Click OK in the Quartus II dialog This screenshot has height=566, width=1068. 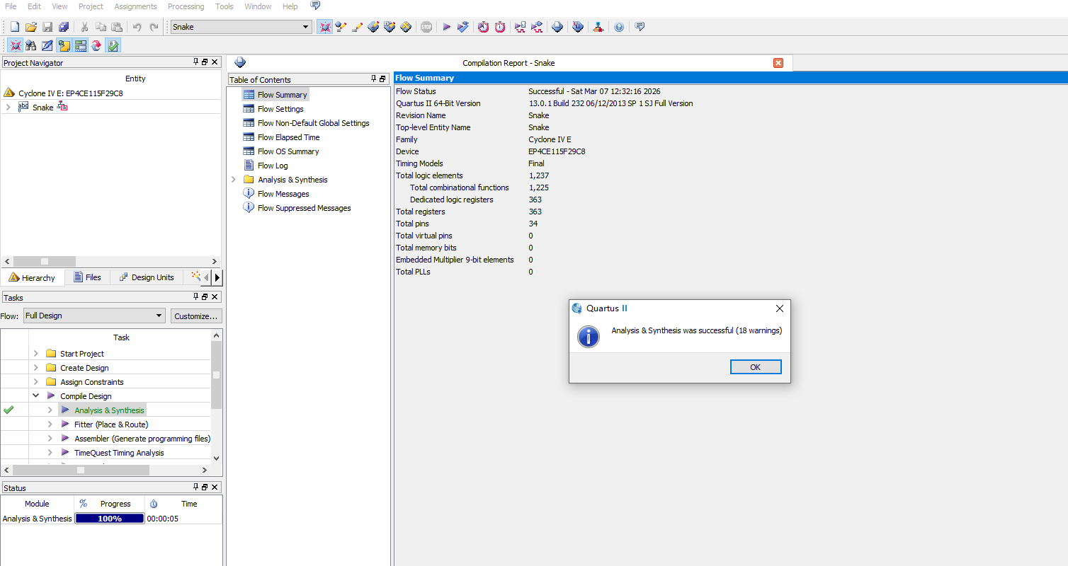[x=756, y=366]
